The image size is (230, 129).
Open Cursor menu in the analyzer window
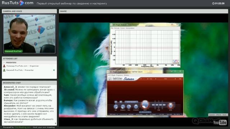(123, 28)
